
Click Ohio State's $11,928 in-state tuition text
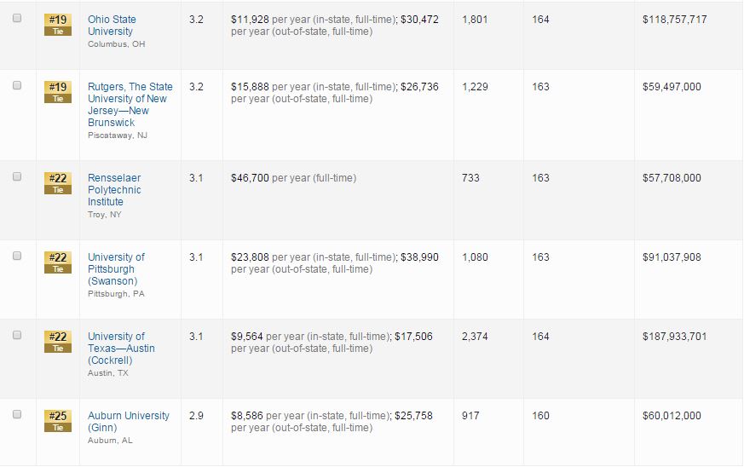(x=252, y=20)
